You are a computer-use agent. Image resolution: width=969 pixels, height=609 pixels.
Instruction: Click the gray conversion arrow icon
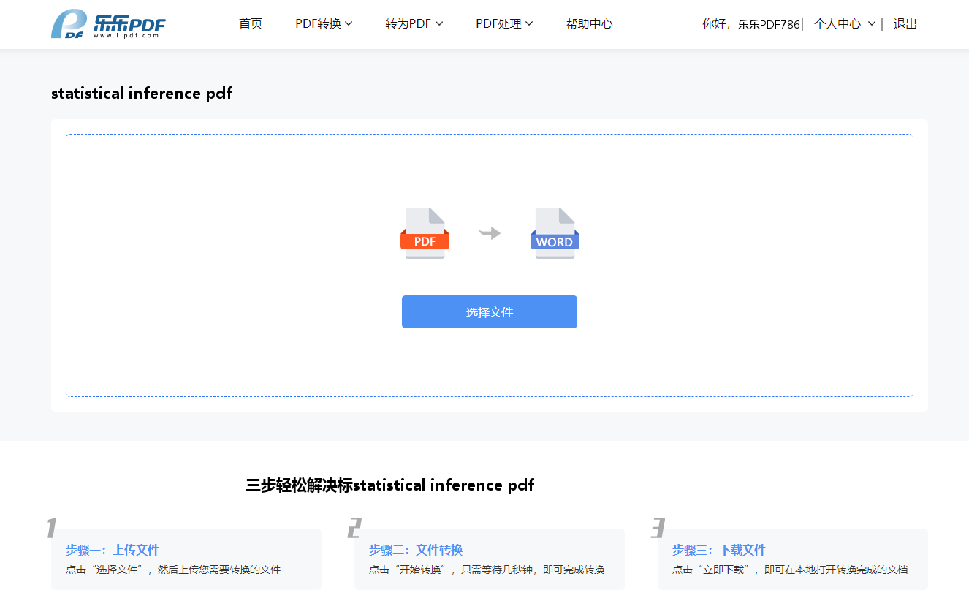pyautogui.click(x=490, y=233)
